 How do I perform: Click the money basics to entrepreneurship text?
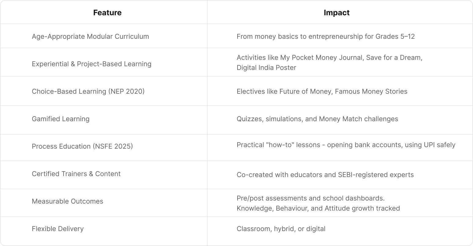click(325, 36)
